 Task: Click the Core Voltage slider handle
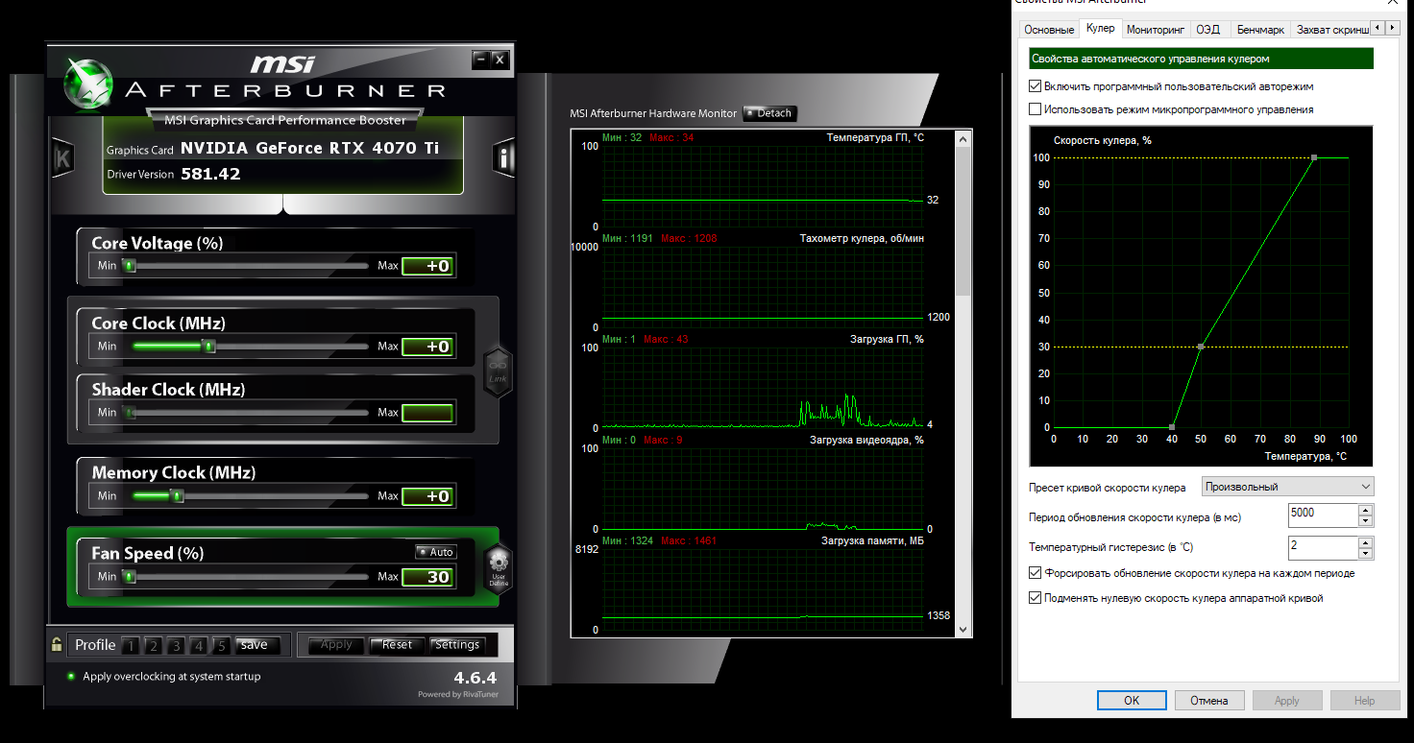(x=129, y=266)
